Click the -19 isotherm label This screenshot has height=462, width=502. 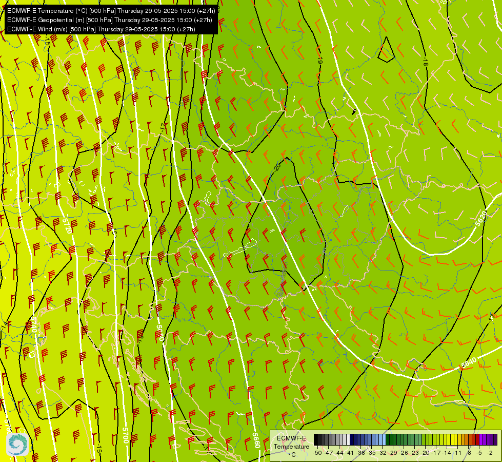pyautogui.click(x=320, y=60)
